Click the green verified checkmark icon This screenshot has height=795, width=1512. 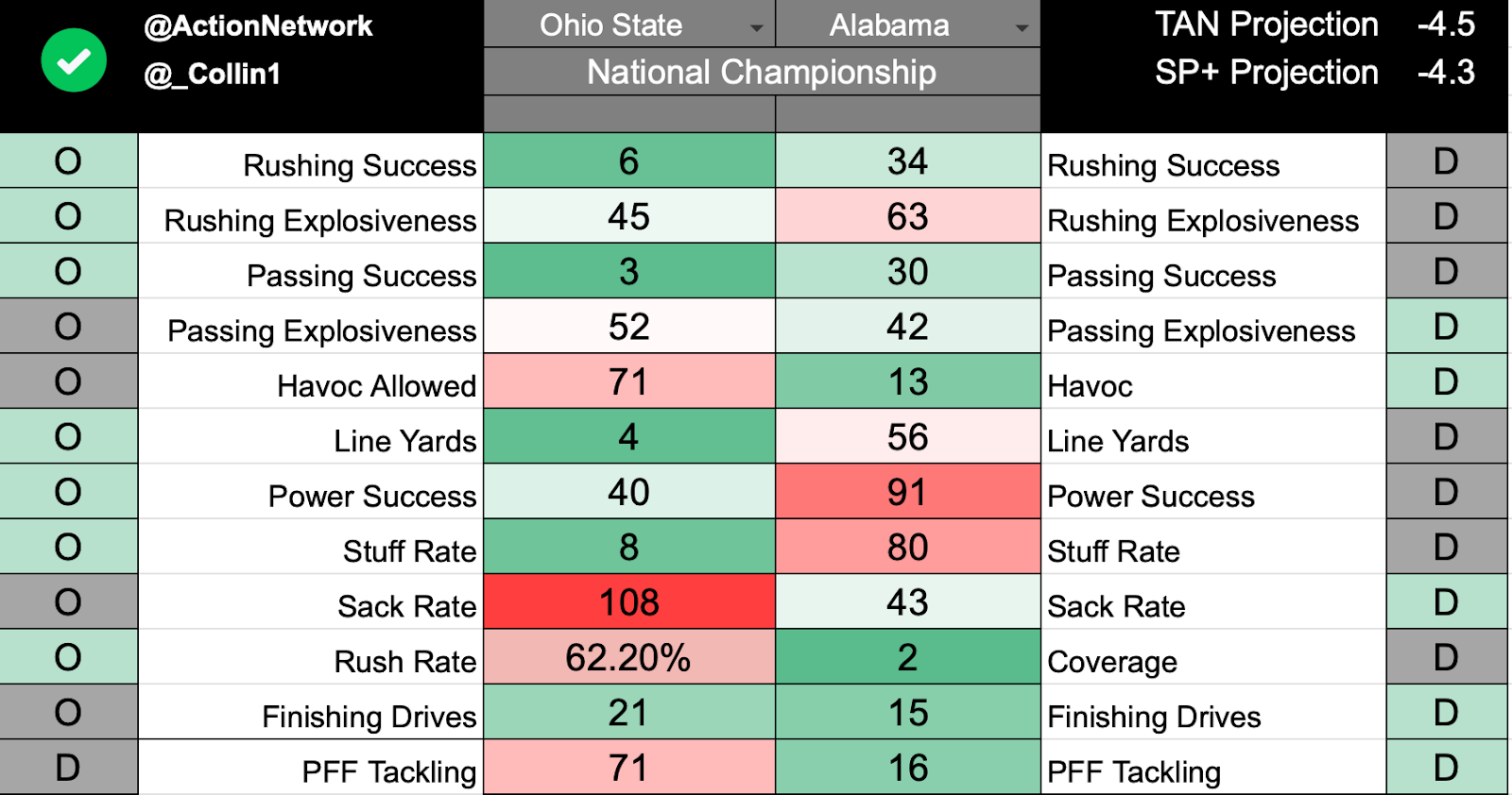tap(74, 60)
